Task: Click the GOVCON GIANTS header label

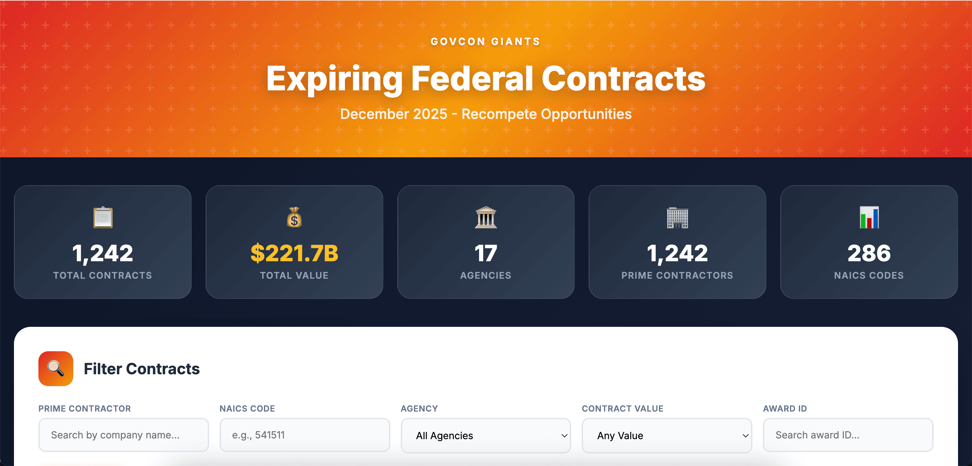Action: point(486,42)
